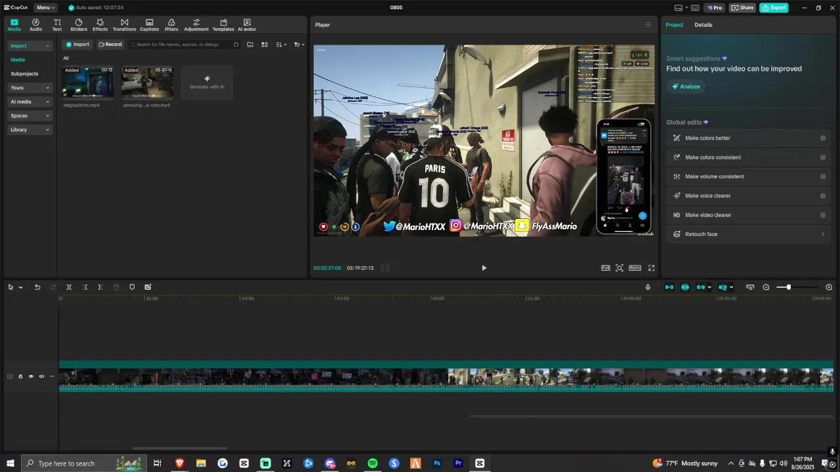Zoom in the timeline with plus icon
The image size is (840, 472).
click(829, 287)
